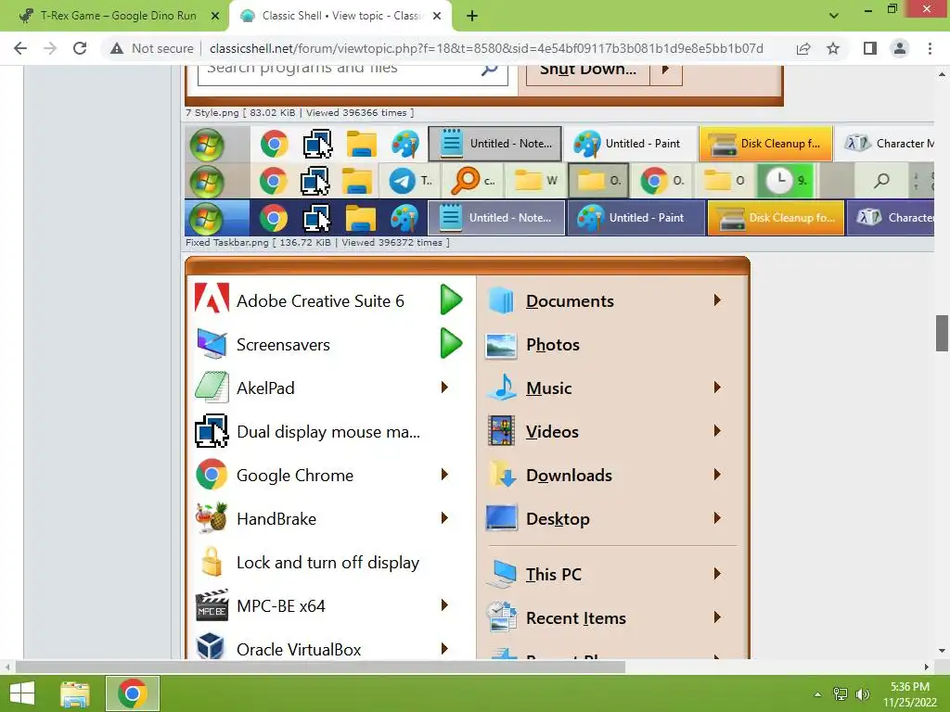The height and width of the screenshot is (712, 950).
Task: Open File Explorer from the taskbar
Action: 75,693
